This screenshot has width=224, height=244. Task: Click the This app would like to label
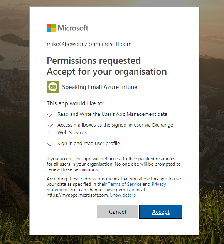point(75,103)
